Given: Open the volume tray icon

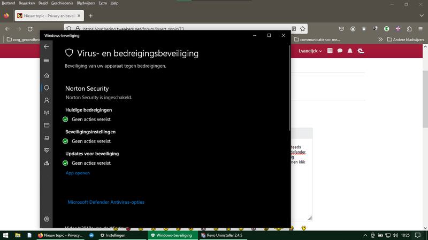Looking at the screenshot, I should coord(395,235).
